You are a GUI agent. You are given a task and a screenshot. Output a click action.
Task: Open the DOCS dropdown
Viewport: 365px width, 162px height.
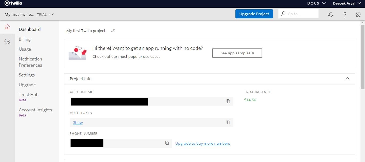[316, 3]
